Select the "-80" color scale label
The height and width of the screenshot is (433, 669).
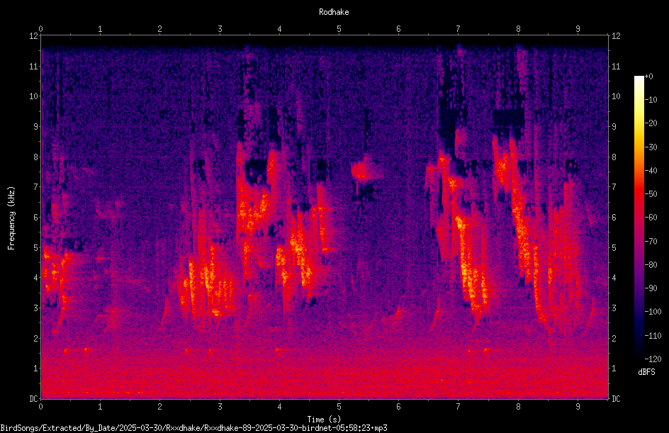(x=651, y=265)
